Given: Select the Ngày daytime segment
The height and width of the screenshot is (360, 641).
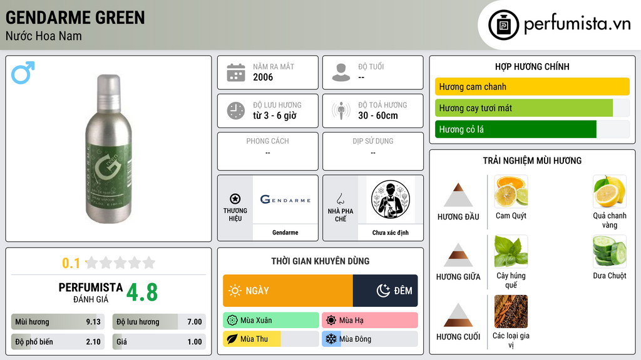Looking at the screenshot, I should click(288, 291).
